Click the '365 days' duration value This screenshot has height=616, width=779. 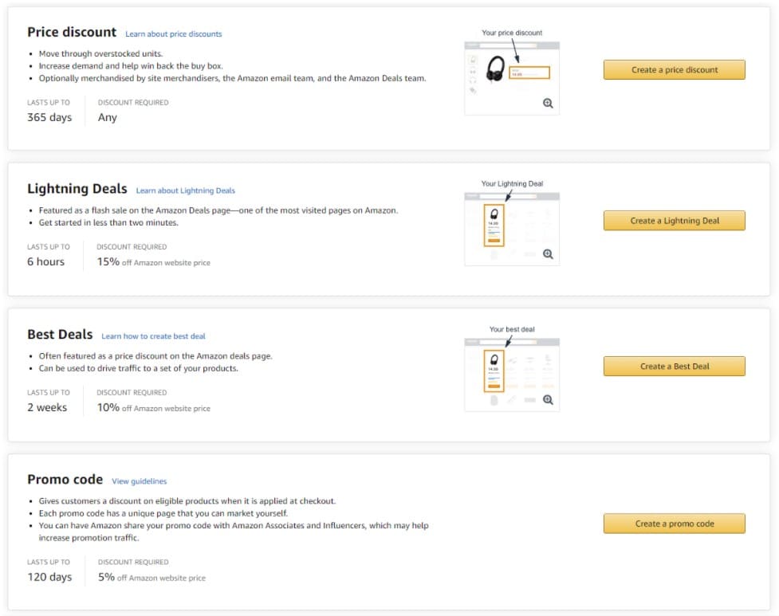pyautogui.click(x=49, y=117)
